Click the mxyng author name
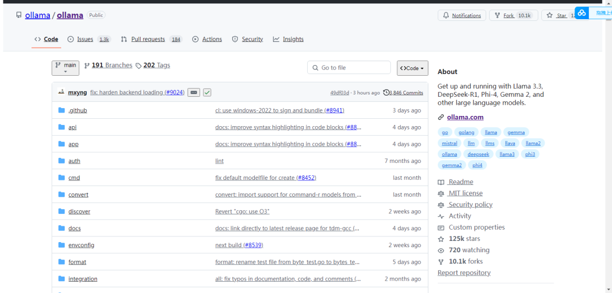The width and height of the screenshot is (612, 293). [77, 92]
